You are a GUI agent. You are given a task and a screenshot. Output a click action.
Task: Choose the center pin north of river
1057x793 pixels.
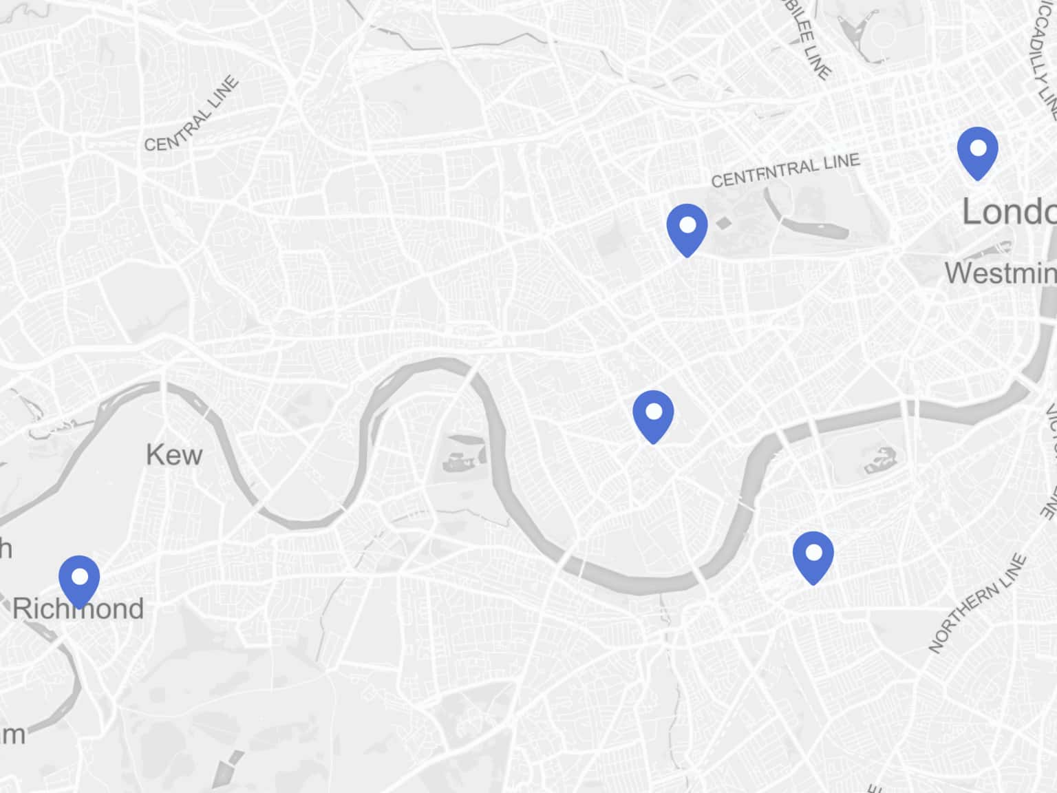coord(653,416)
